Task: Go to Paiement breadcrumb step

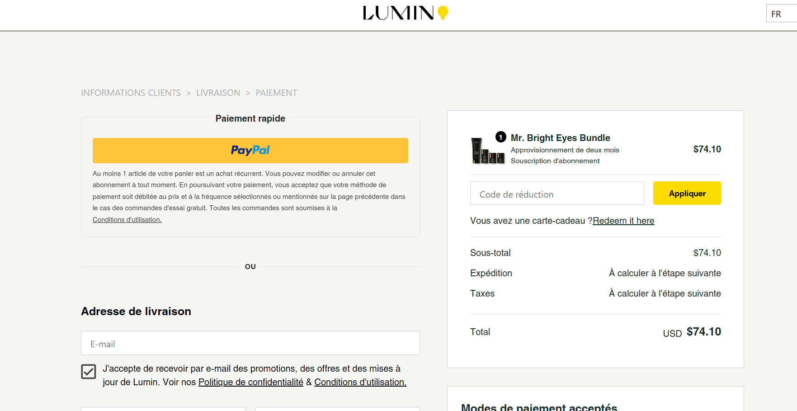Action: [x=276, y=93]
